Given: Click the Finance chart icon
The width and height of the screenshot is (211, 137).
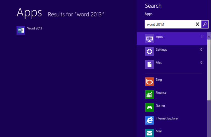Looking at the screenshot, I should (149, 95).
